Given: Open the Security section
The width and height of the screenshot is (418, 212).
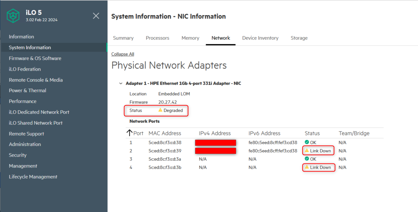Looking at the screenshot, I should 18,155.
